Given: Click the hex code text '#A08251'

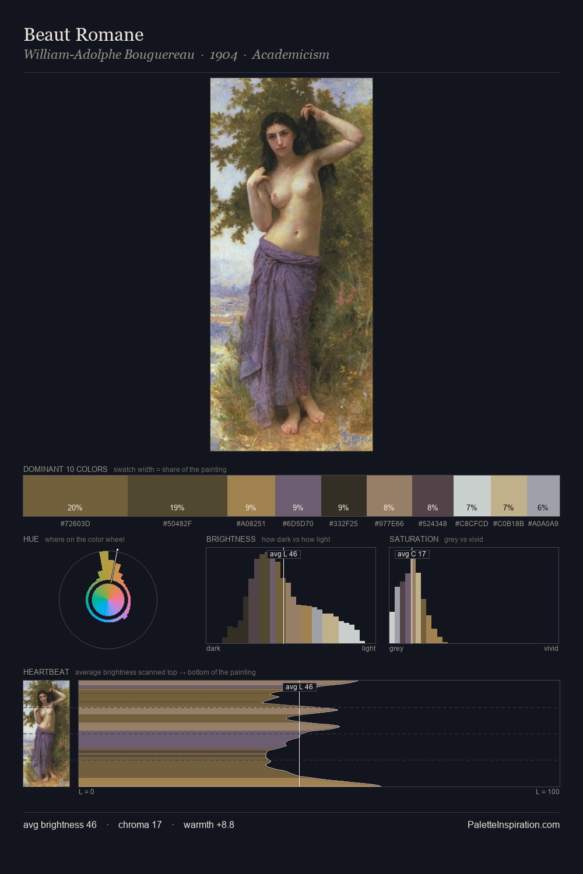Looking at the screenshot, I should click(x=251, y=524).
